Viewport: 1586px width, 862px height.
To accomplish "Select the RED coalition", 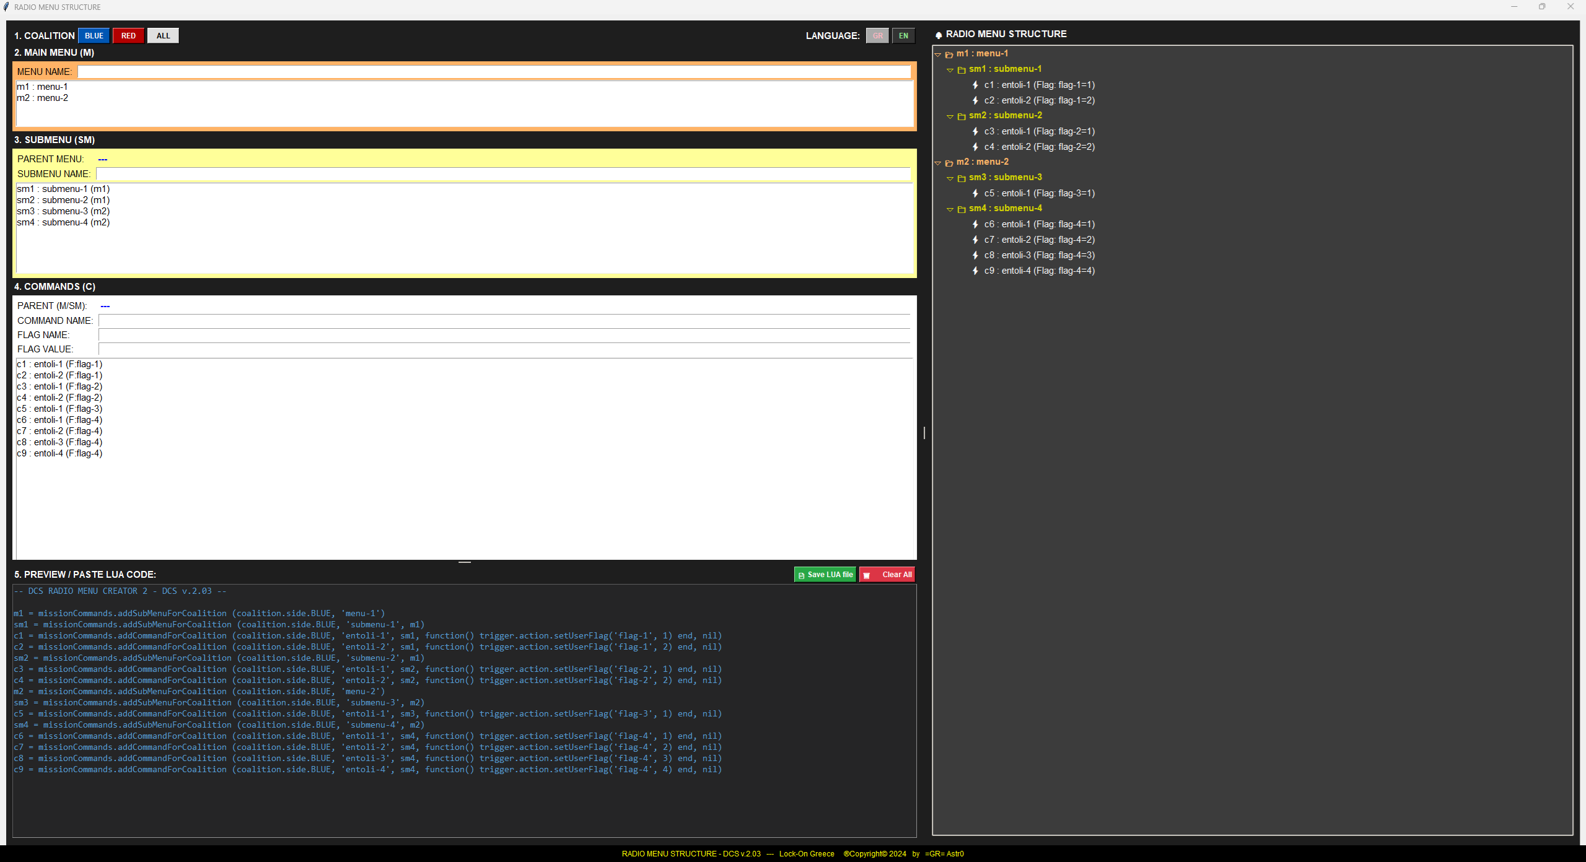I will pyautogui.click(x=128, y=35).
